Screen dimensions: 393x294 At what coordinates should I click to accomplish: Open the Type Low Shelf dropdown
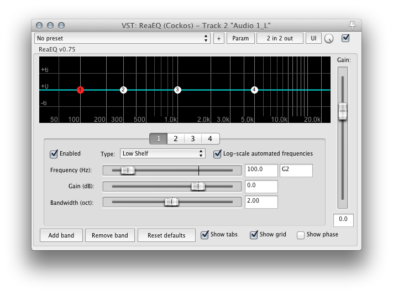coord(163,153)
